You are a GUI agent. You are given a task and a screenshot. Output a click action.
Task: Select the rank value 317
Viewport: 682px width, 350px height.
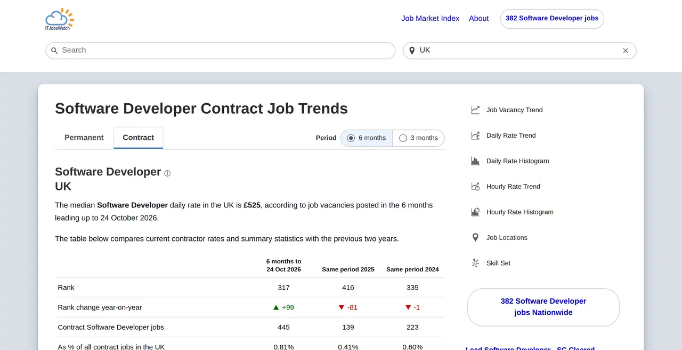pos(284,288)
